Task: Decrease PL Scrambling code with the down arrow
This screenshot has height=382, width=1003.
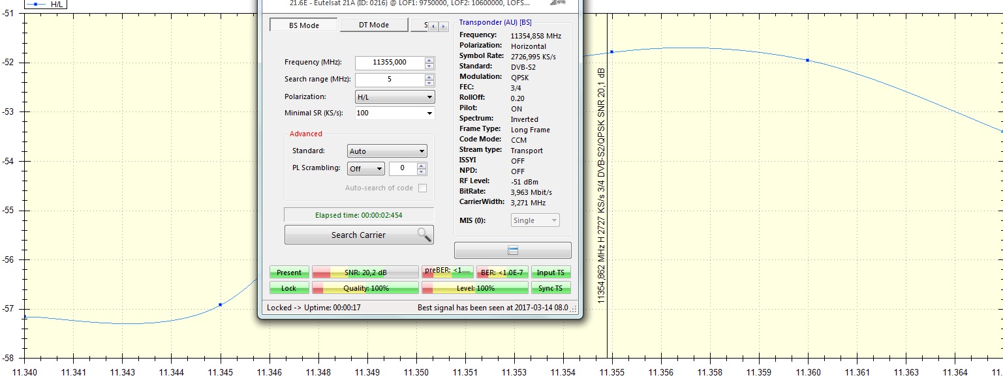Action: tap(422, 171)
